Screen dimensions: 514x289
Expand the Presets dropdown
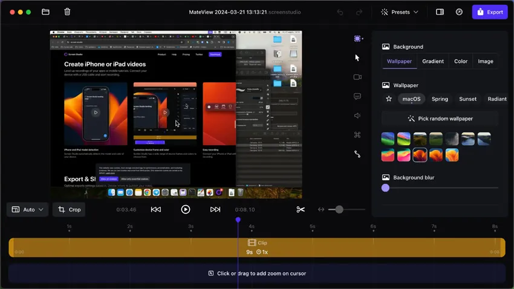tap(400, 12)
